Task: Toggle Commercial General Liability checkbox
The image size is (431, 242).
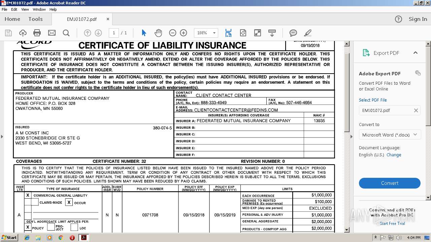Action: pos(28,195)
